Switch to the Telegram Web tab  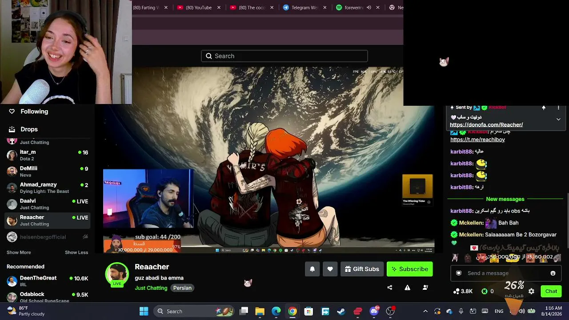click(301, 8)
